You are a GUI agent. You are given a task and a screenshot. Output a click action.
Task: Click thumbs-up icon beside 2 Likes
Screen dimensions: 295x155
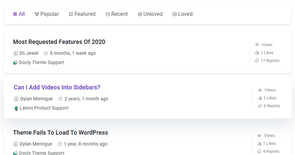coord(260,98)
